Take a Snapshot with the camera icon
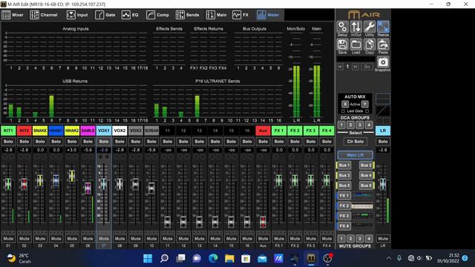 [x=383, y=62]
